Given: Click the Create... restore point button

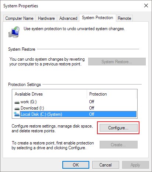Looking at the screenshot, I should click(118, 145).
